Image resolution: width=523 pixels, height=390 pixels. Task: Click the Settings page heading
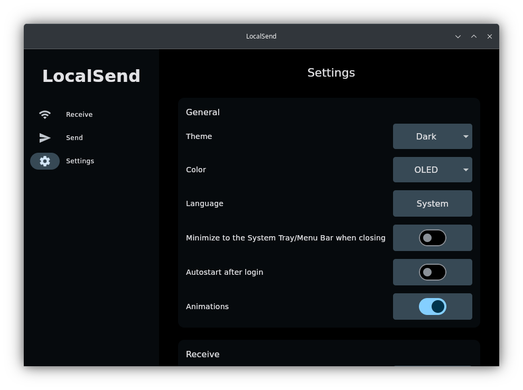coord(331,73)
